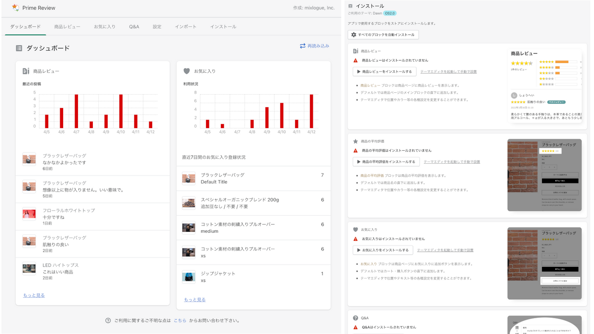Open テーマエディタを起動して手動で設置 link
The width and height of the screenshot is (594, 334).
(x=447, y=71)
